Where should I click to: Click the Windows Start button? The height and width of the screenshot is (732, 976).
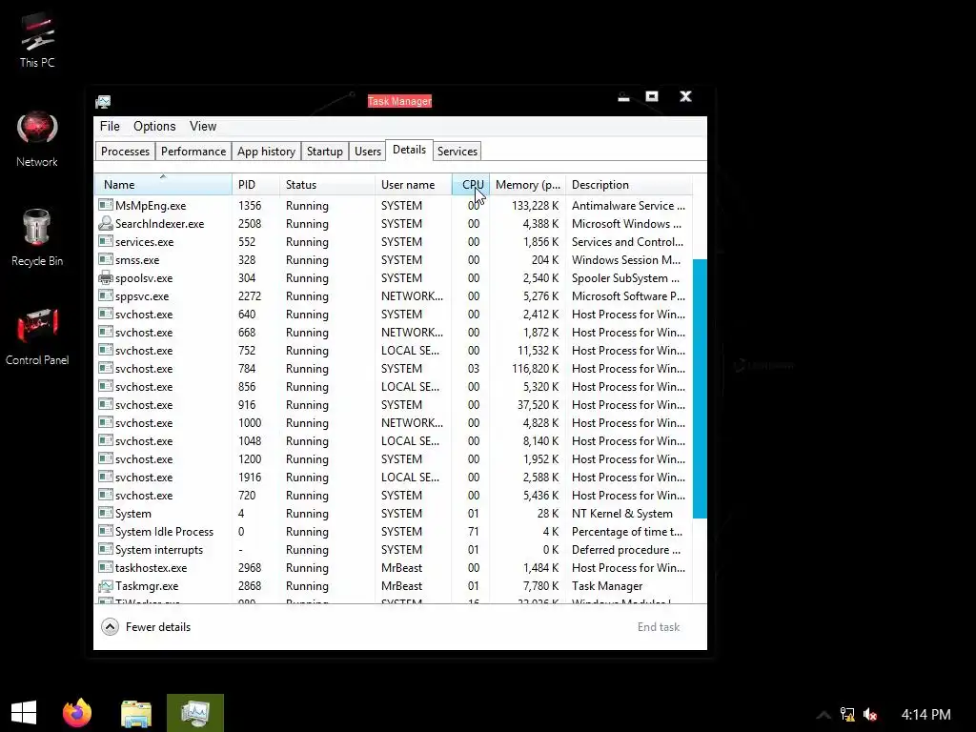point(24,713)
